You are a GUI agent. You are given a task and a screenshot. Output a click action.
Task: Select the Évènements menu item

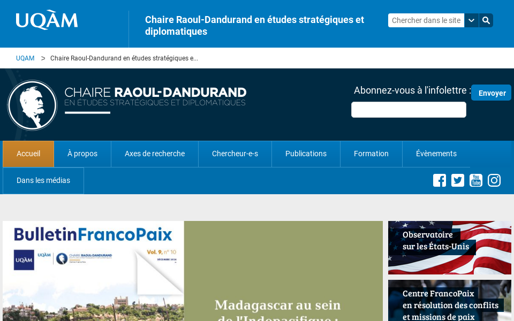436,154
